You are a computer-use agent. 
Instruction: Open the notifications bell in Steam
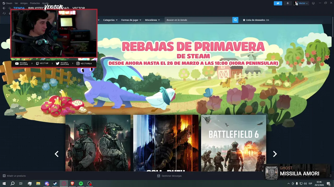pos(288,3)
